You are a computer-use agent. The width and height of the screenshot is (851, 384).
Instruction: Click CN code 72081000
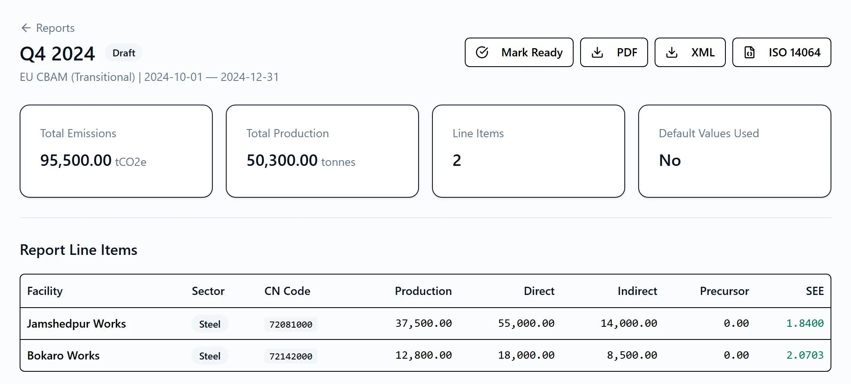pos(291,324)
